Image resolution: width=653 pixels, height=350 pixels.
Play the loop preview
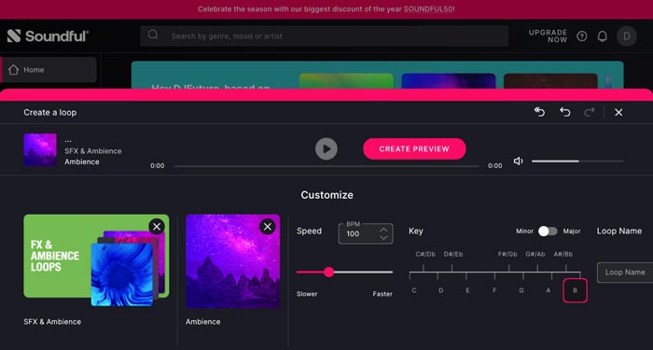click(326, 148)
